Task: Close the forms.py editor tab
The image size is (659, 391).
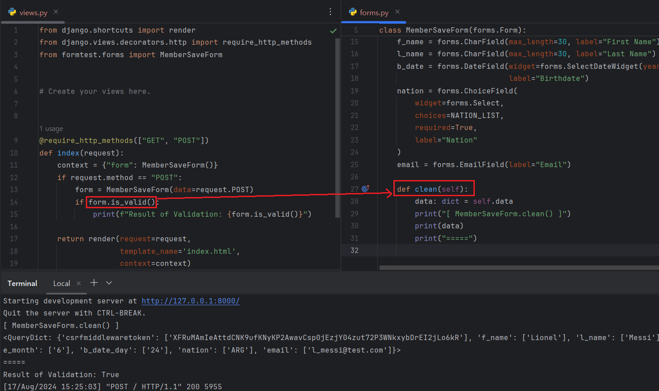Action: click(397, 12)
